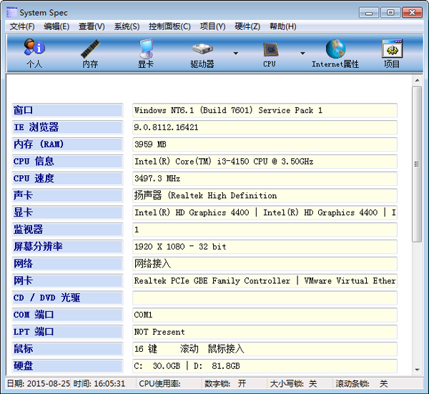Open the 个人 personal info icon
This screenshot has width=429, height=394.
34,53
